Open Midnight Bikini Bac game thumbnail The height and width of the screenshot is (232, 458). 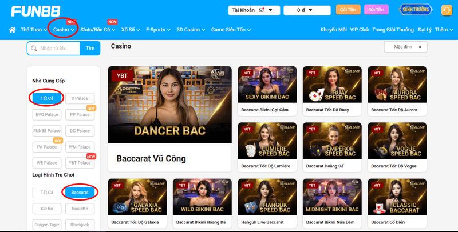pyautogui.click(x=332, y=197)
